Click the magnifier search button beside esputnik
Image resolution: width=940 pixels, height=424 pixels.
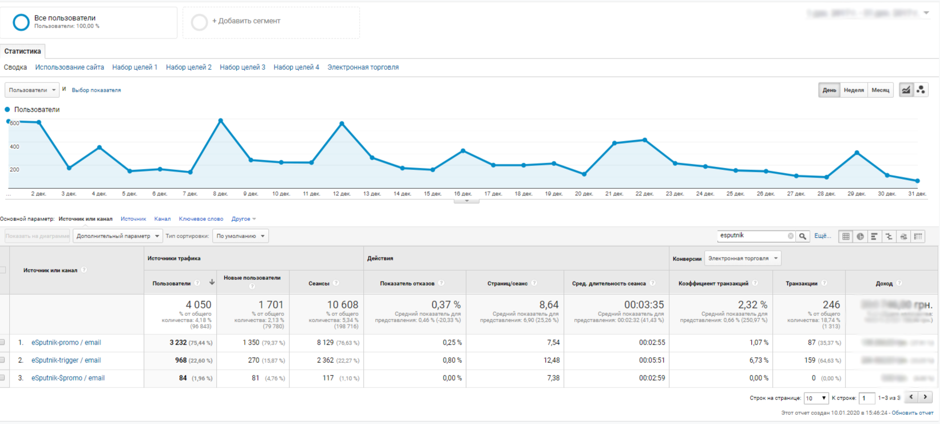803,236
